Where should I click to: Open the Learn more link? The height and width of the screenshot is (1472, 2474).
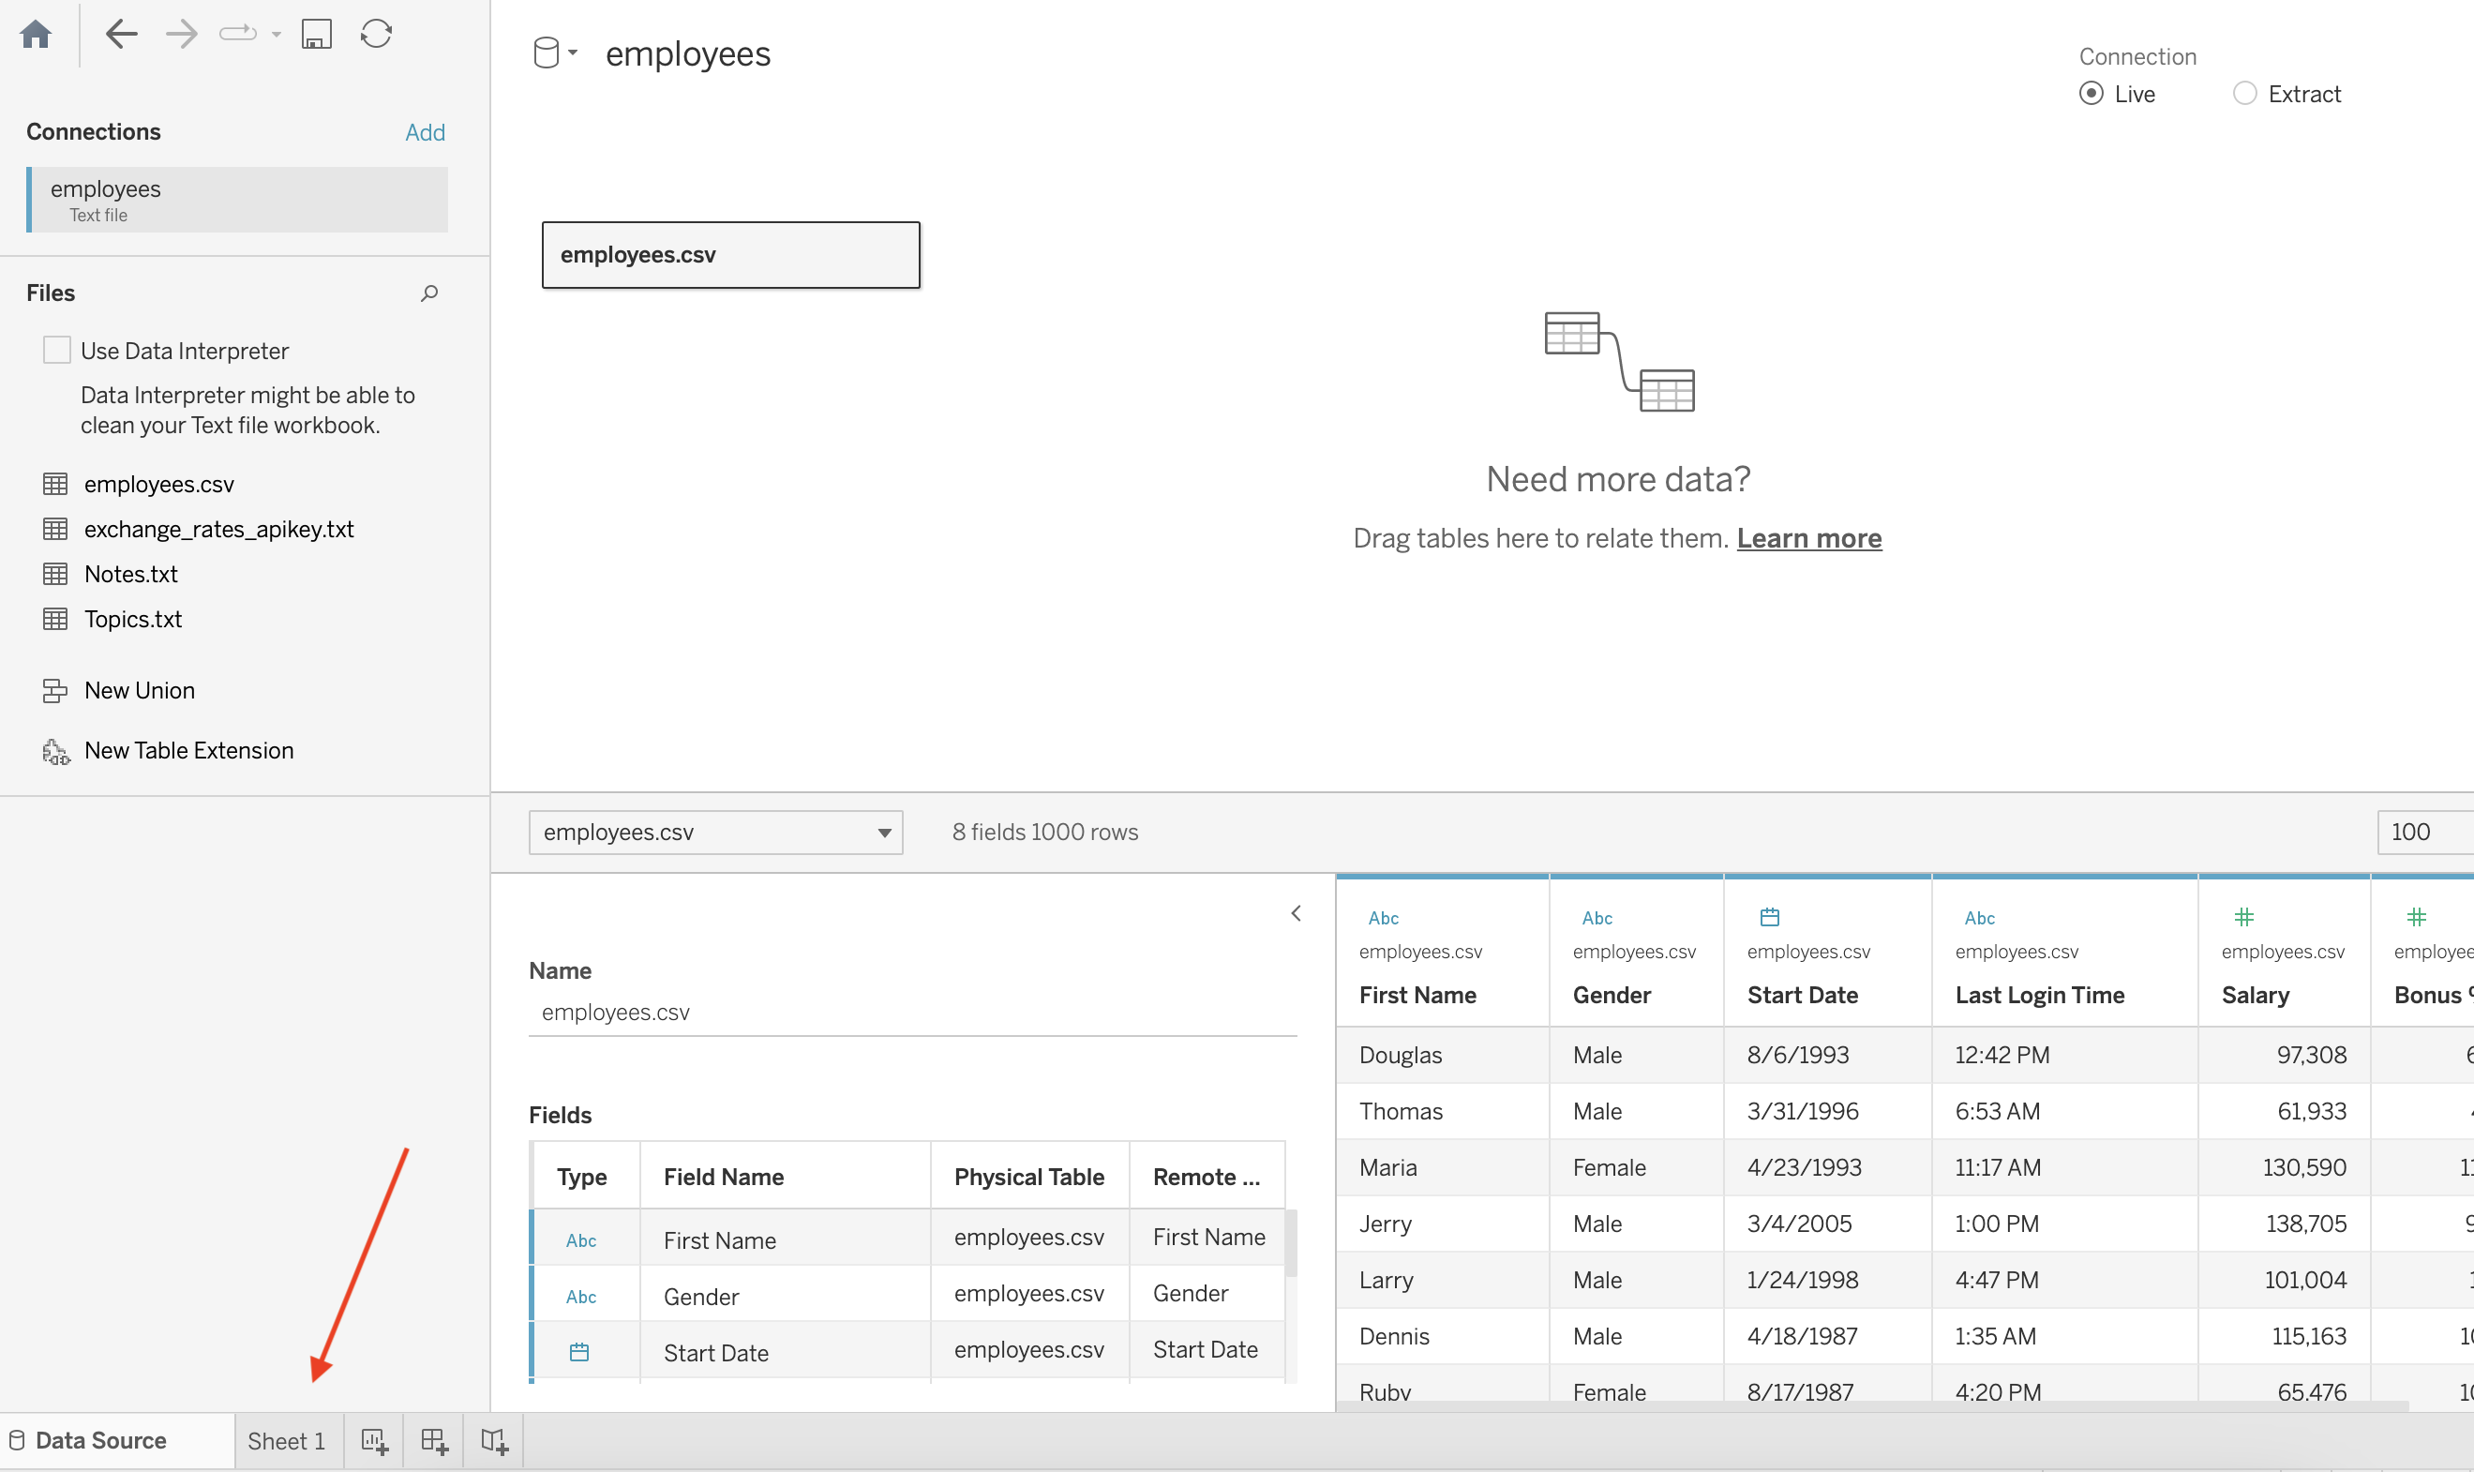(x=1808, y=538)
